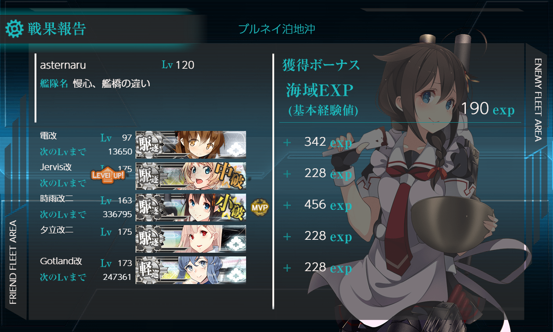Screen dimensions: 553x332
Task: Open the ENEMY FLEET AREA side tab
Action: click(x=538, y=100)
